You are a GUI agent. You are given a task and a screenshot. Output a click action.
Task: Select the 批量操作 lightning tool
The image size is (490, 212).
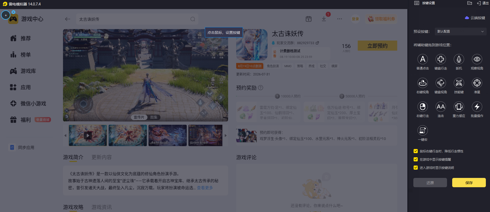point(477,107)
